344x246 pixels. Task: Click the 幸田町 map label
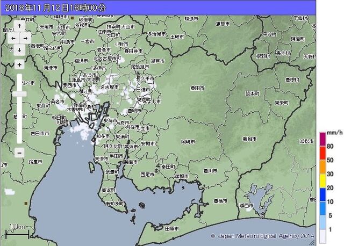(x=168, y=167)
